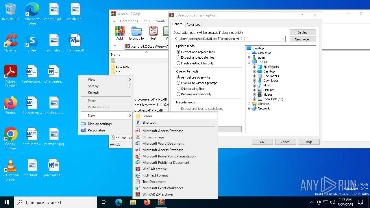370x208 pixels.
Task: Open the Destination path dropdown arrow
Action: (x=283, y=39)
